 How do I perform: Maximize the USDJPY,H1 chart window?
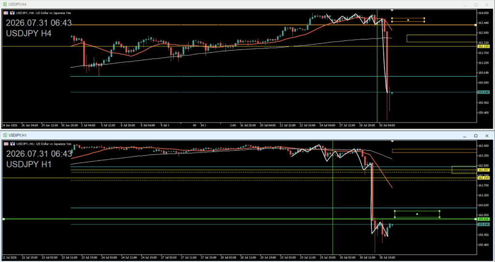point(476,136)
